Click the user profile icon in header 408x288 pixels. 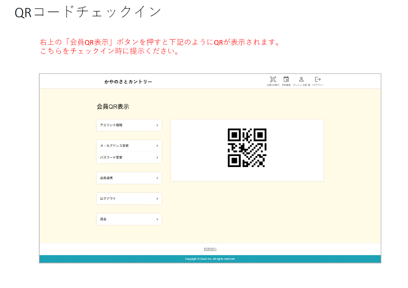coord(302,79)
